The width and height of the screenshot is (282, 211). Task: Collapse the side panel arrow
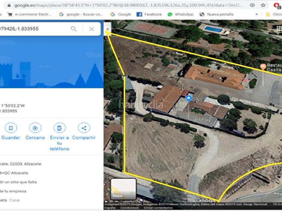pyautogui.click(x=107, y=29)
